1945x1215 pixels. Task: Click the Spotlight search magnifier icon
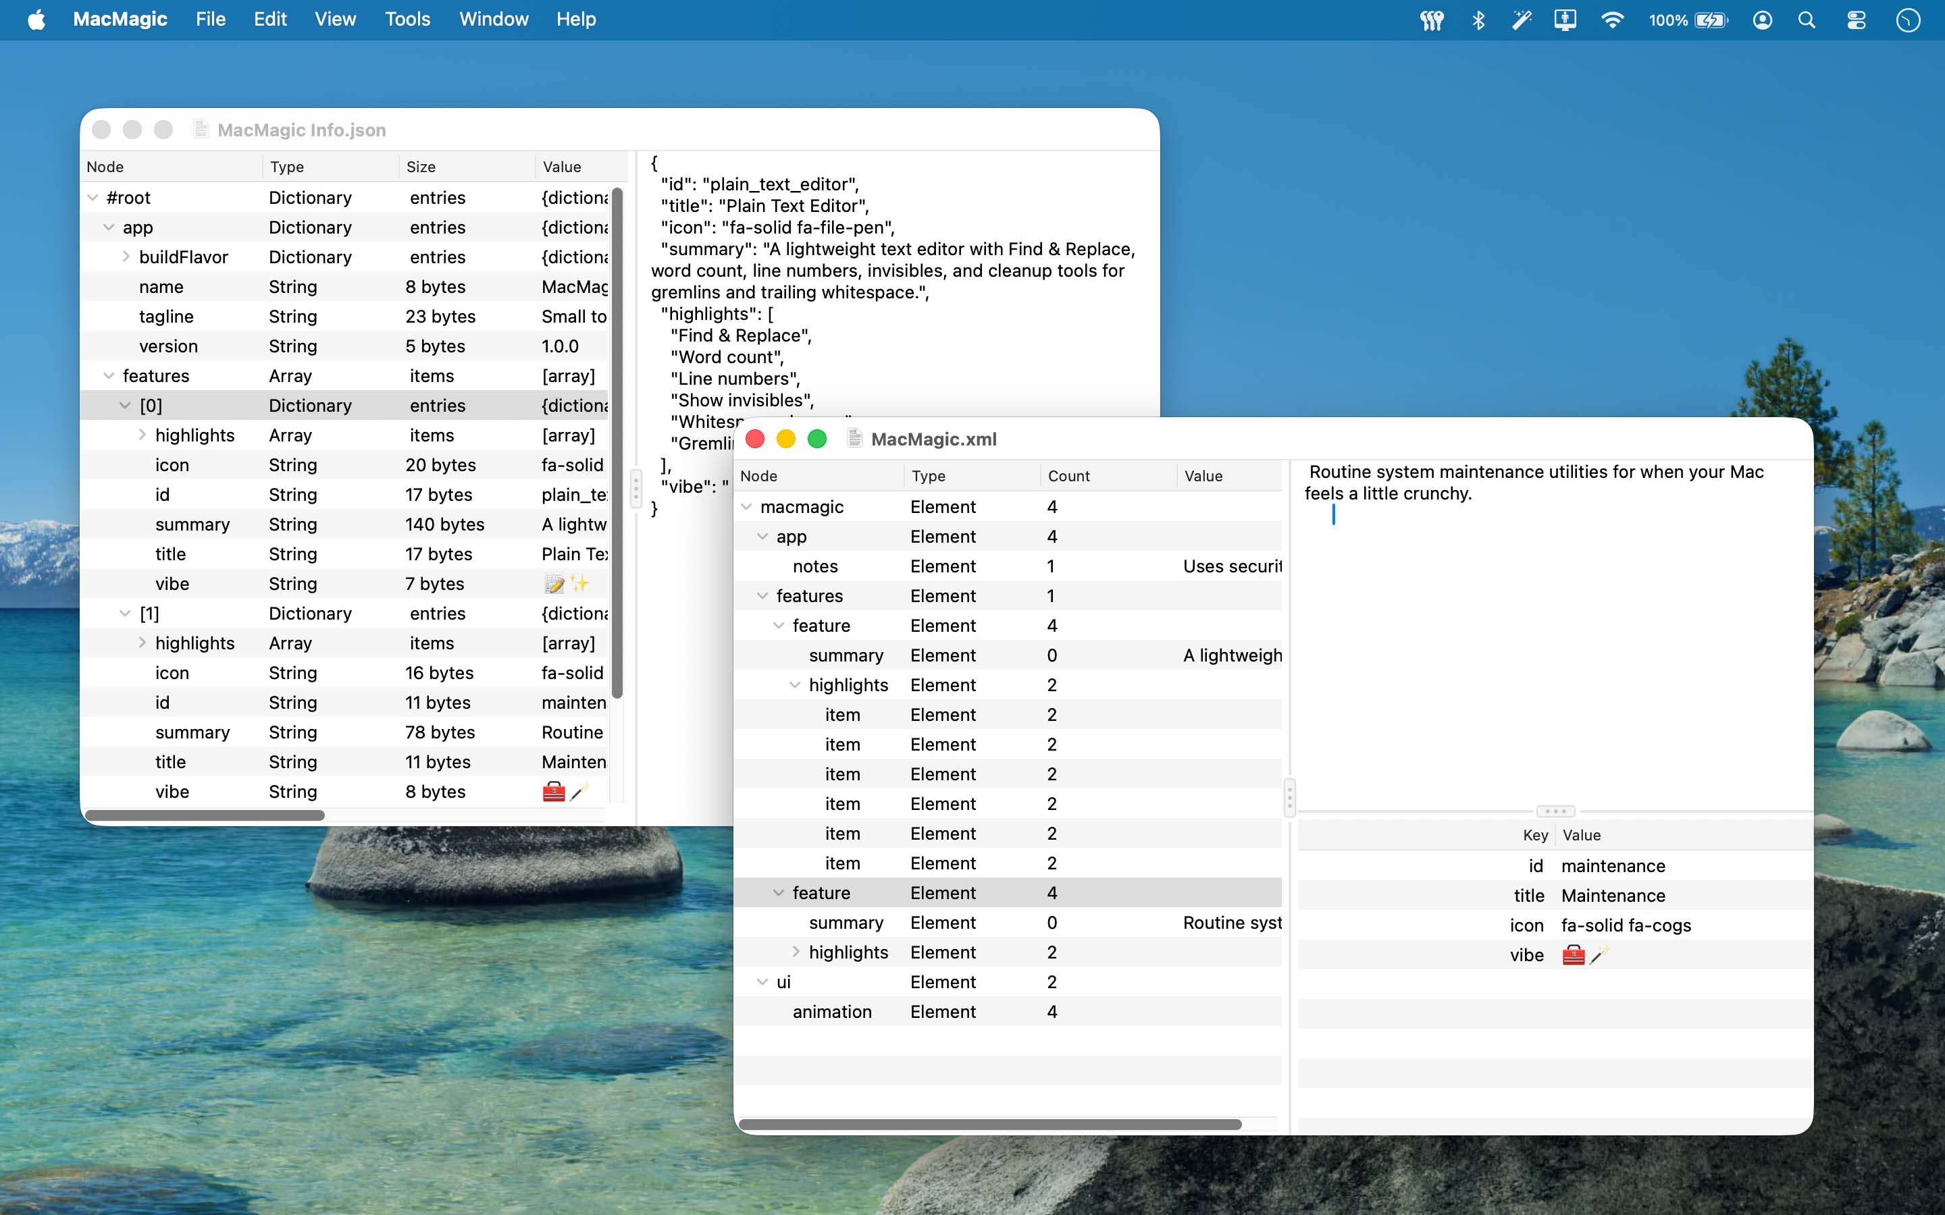1807,20
